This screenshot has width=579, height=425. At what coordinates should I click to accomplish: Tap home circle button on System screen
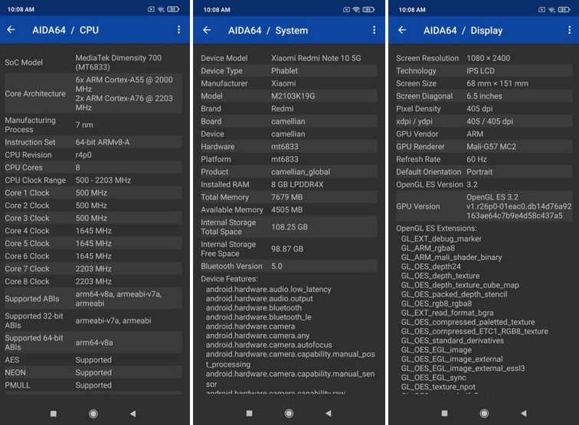click(x=289, y=414)
